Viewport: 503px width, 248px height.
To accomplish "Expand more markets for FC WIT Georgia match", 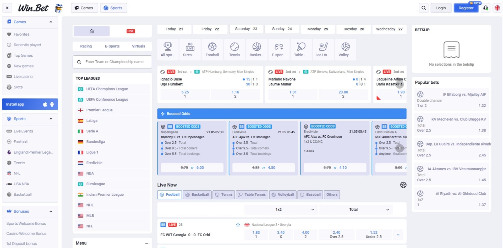I will (x=398, y=235).
